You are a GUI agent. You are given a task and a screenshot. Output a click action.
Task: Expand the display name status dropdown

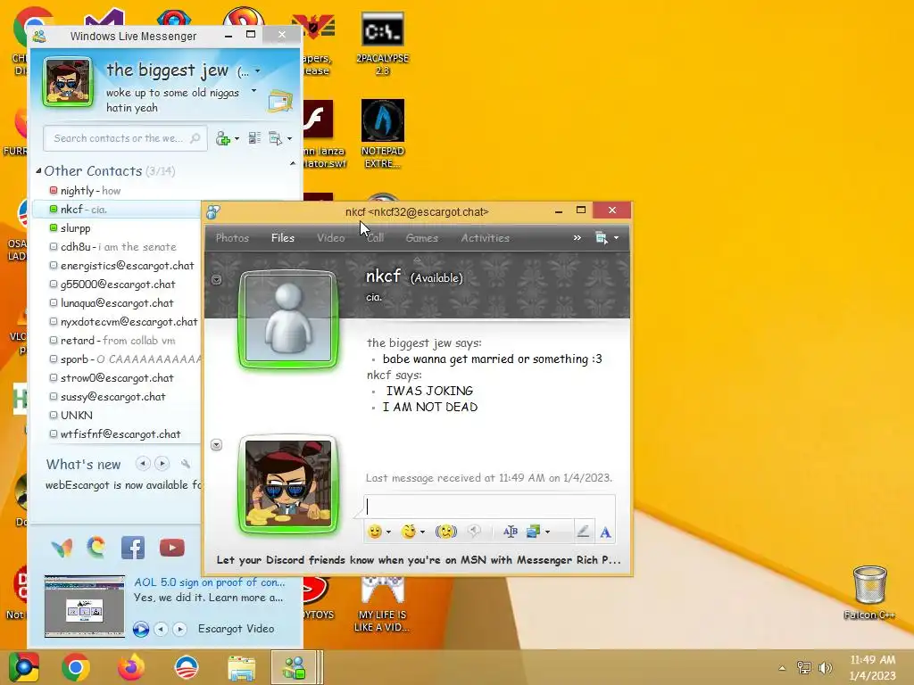tap(257, 71)
